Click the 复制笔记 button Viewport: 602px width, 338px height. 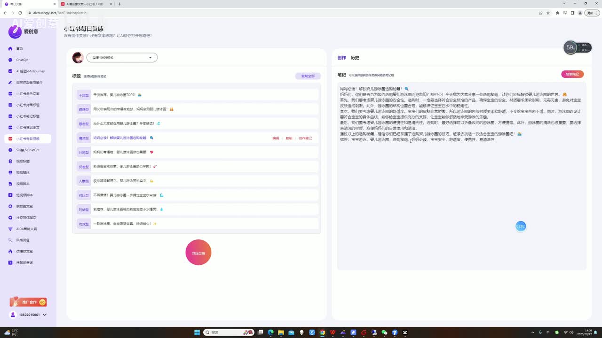point(572,74)
